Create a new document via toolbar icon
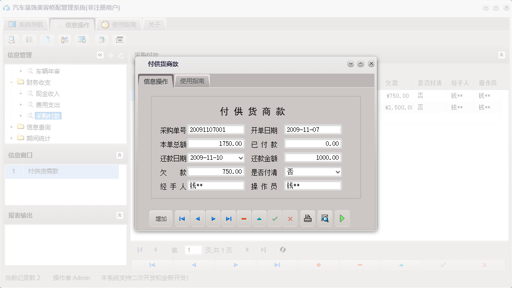This screenshot has height=288, width=512. tap(47, 40)
